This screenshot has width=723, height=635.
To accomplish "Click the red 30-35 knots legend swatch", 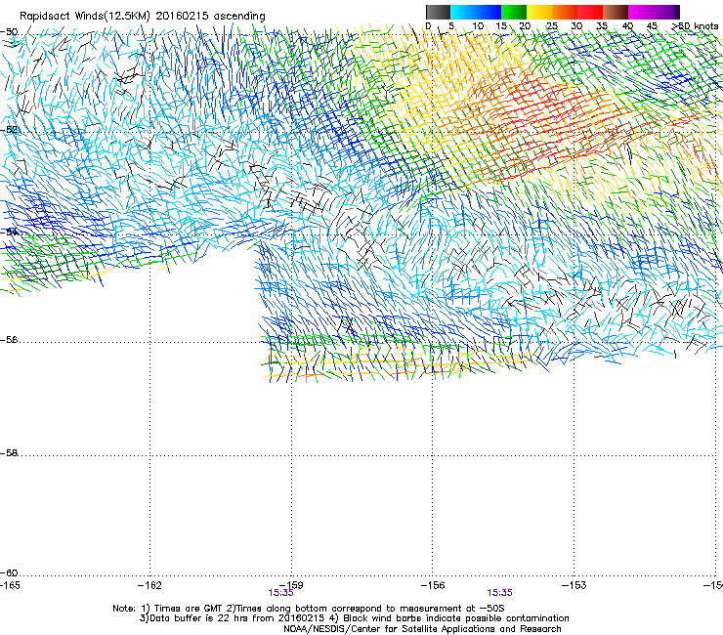I will (590, 12).
